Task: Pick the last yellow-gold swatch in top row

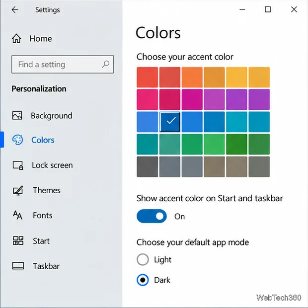Action: (x=259, y=77)
